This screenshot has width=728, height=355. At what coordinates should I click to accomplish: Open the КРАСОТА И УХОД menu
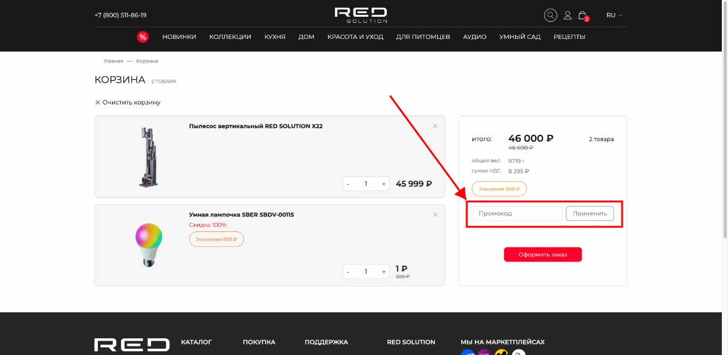coord(355,37)
